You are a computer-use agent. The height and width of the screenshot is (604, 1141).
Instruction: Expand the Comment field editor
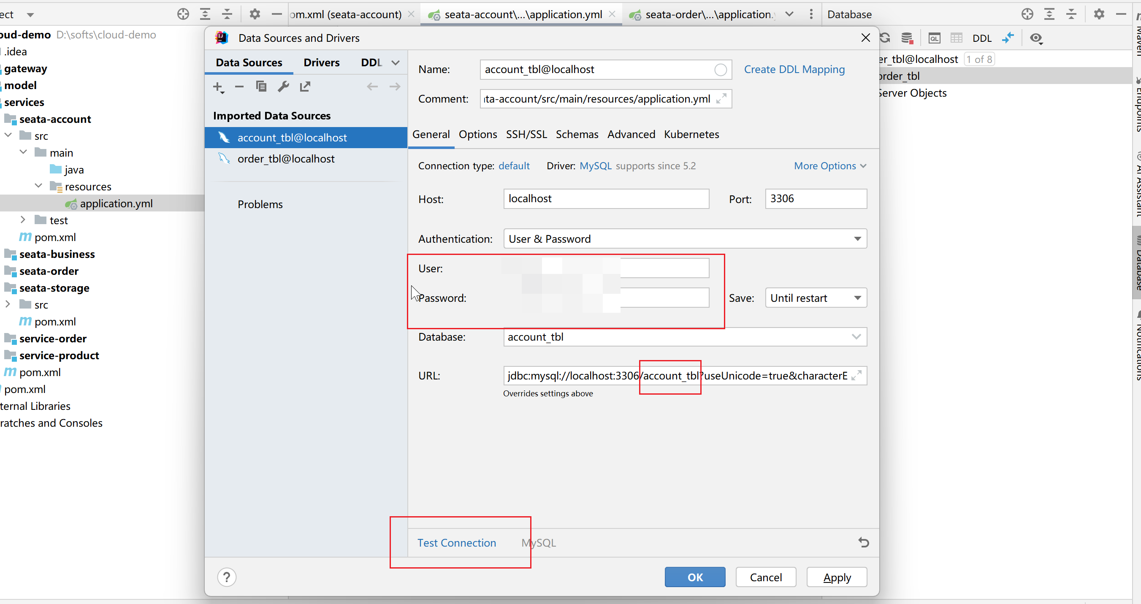click(x=721, y=99)
